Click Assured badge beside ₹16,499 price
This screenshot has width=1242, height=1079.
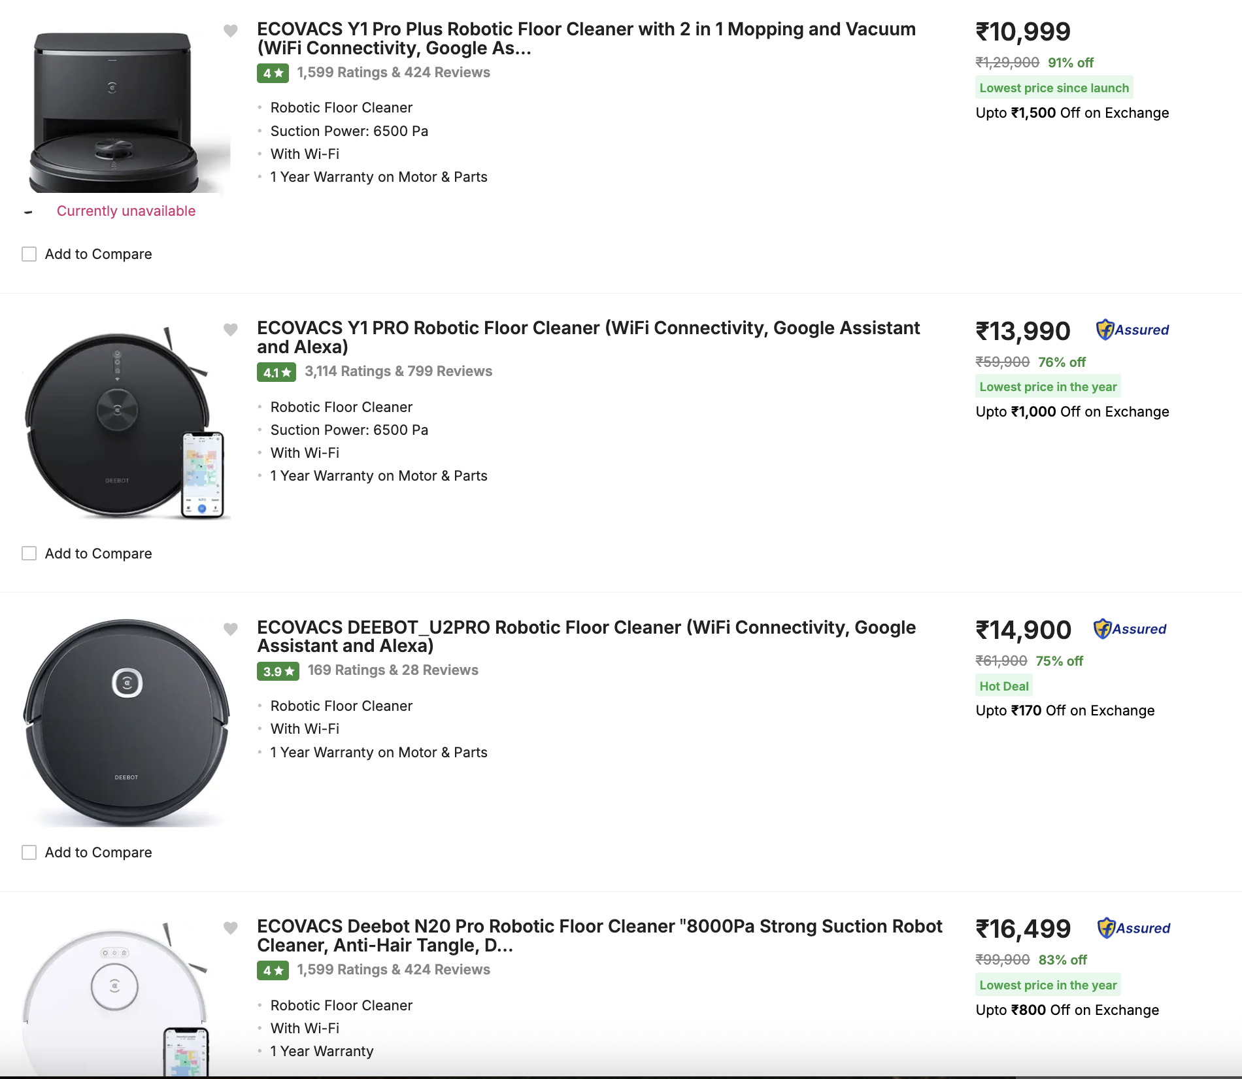coord(1134,928)
